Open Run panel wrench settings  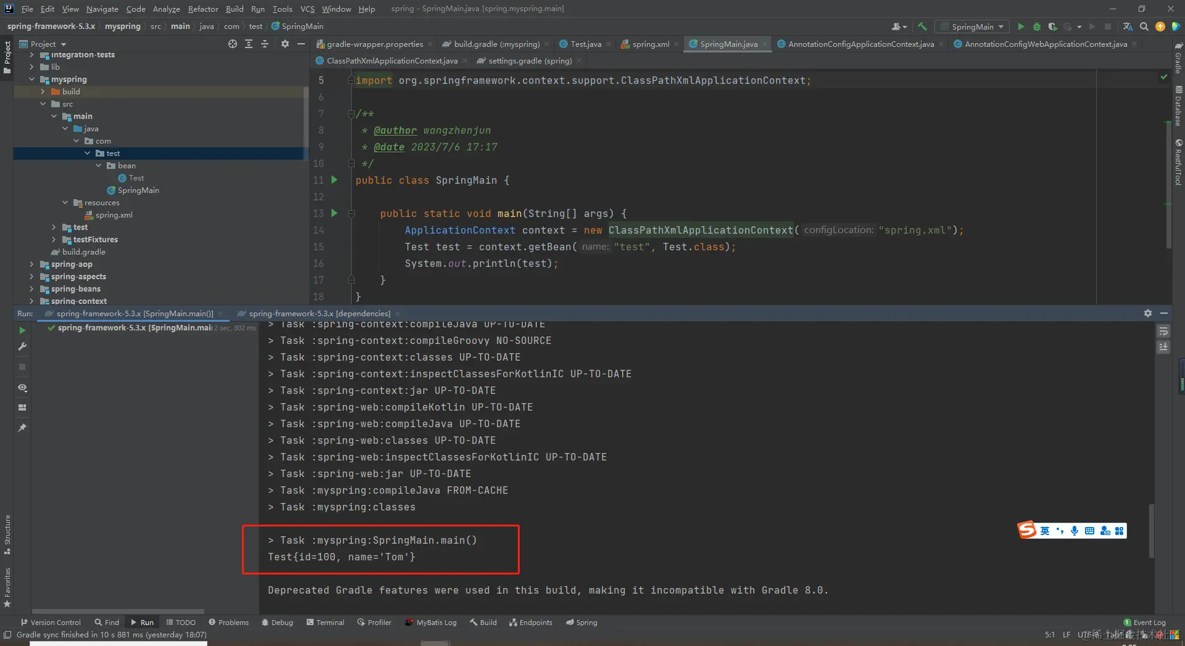(22, 347)
